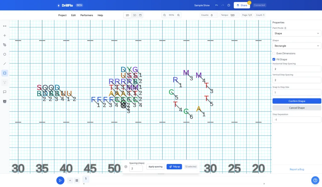Click the premium crown badge on Share

coord(249,3)
